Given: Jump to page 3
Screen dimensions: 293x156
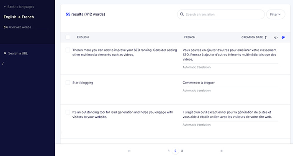Looking at the screenshot, I should [182, 151].
